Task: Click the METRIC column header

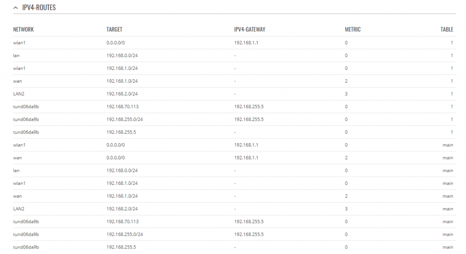Action: tap(353, 30)
